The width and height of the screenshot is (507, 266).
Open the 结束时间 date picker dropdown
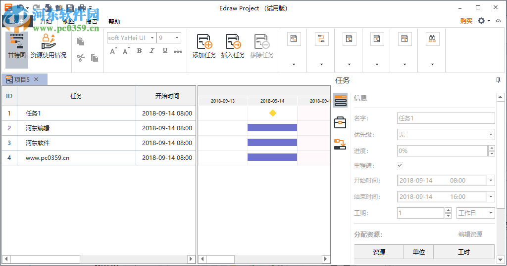[491, 197]
